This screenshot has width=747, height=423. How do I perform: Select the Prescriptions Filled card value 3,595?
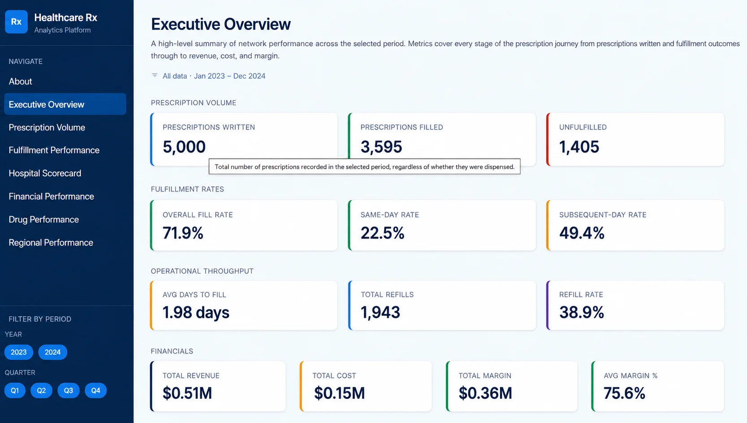point(381,147)
